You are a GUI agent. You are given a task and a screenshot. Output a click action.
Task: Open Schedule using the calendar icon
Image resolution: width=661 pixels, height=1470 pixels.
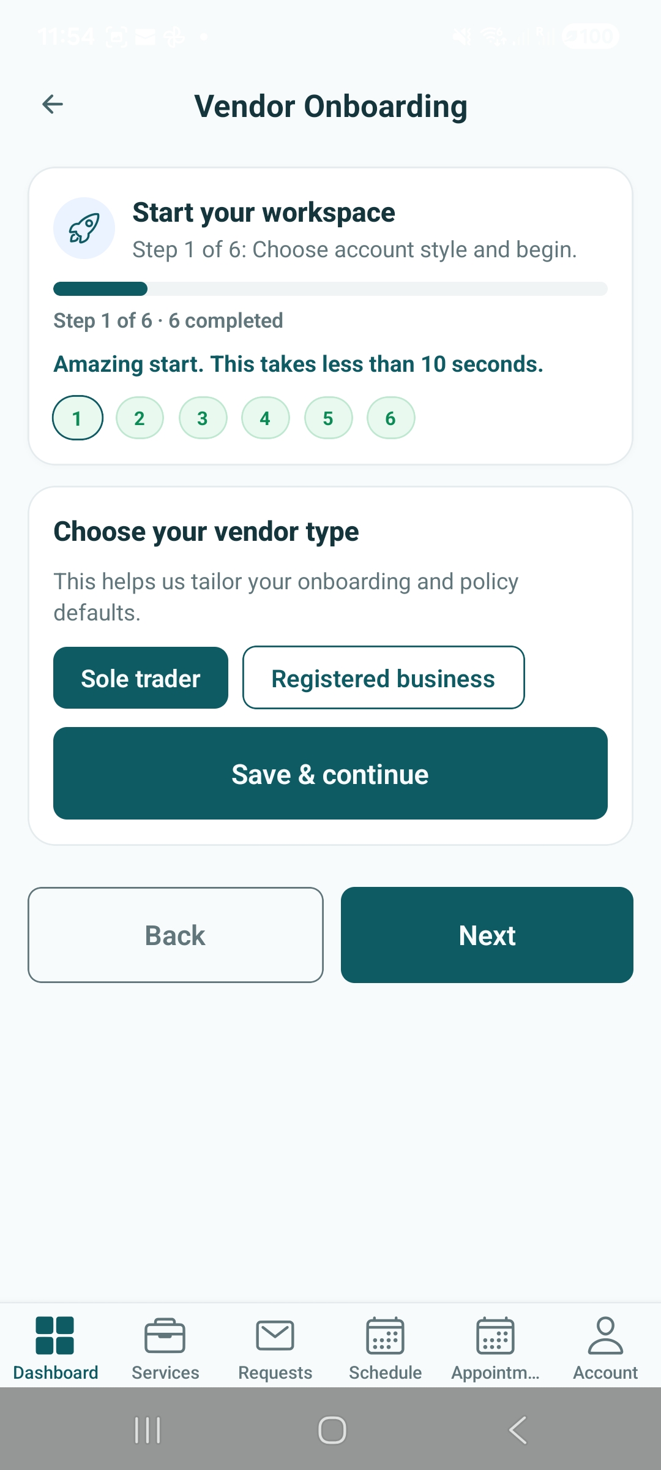(x=384, y=1336)
